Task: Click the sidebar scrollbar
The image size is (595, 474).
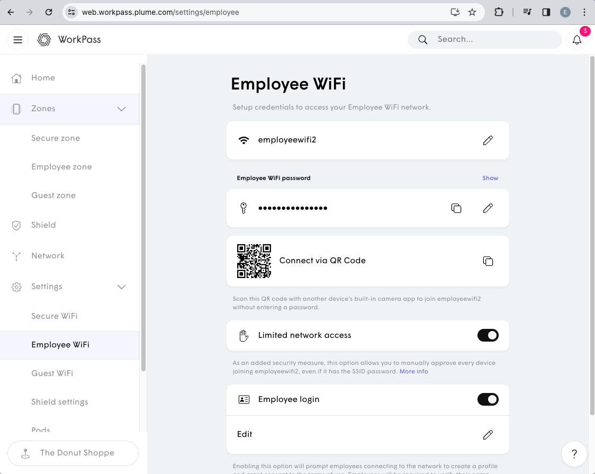Action: (x=143, y=218)
